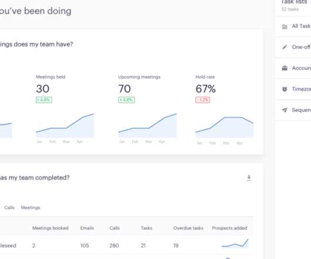Click the overdue tasks value 19

click(175, 246)
